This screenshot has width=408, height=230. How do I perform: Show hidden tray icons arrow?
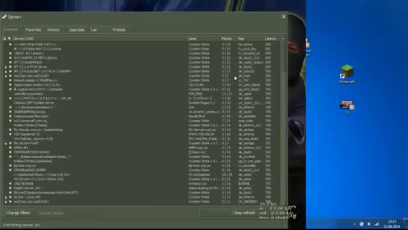click(354, 224)
